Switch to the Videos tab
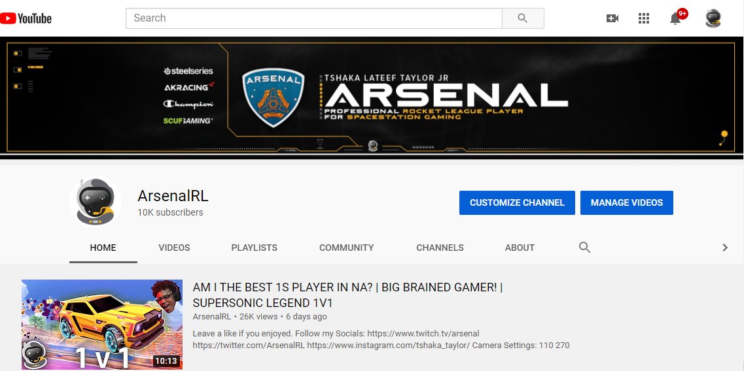This screenshot has height=371, width=744. pos(174,248)
